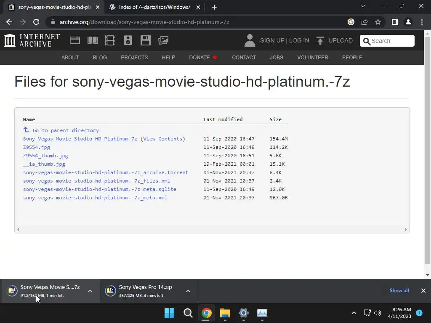Viewport: 431px width, 323px height.
Task: Reload the page with refresh icon
Action: (36, 22)
